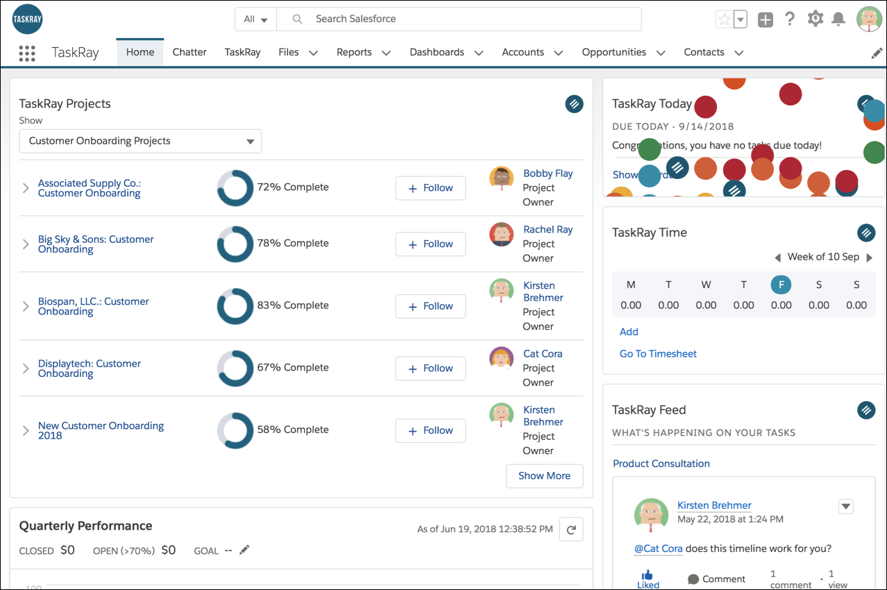
Task: Click the TaskRay icon in the TaskRay Time panel
Action: coord(866,233)
